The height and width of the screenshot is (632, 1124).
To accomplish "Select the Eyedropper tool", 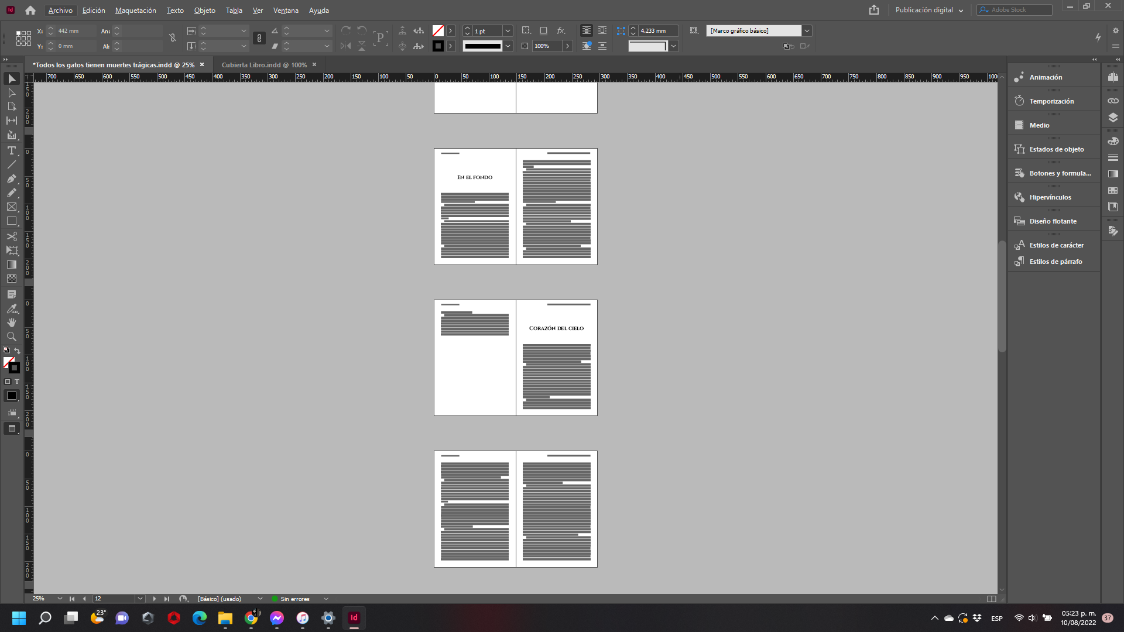I will pos(12,308).
